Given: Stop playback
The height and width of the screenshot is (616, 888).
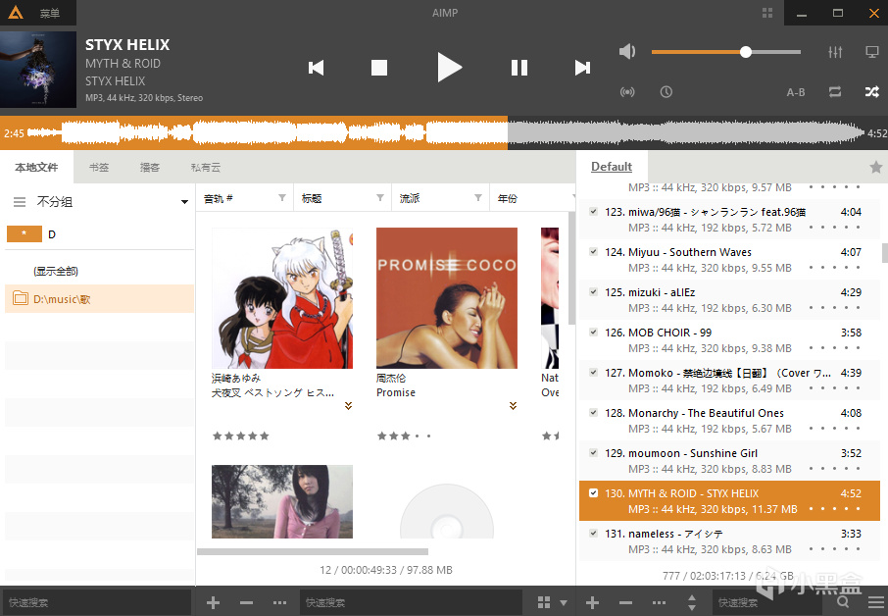Looking at the screenshot, I should coord(379,68).
